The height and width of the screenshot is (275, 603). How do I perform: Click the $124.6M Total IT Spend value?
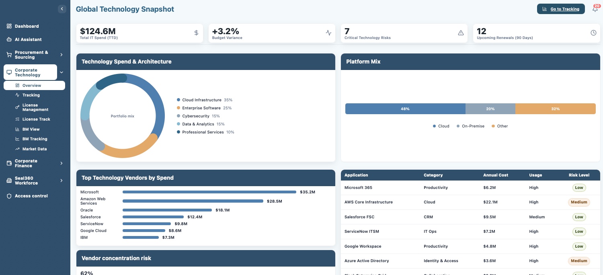tap(98, 31)
